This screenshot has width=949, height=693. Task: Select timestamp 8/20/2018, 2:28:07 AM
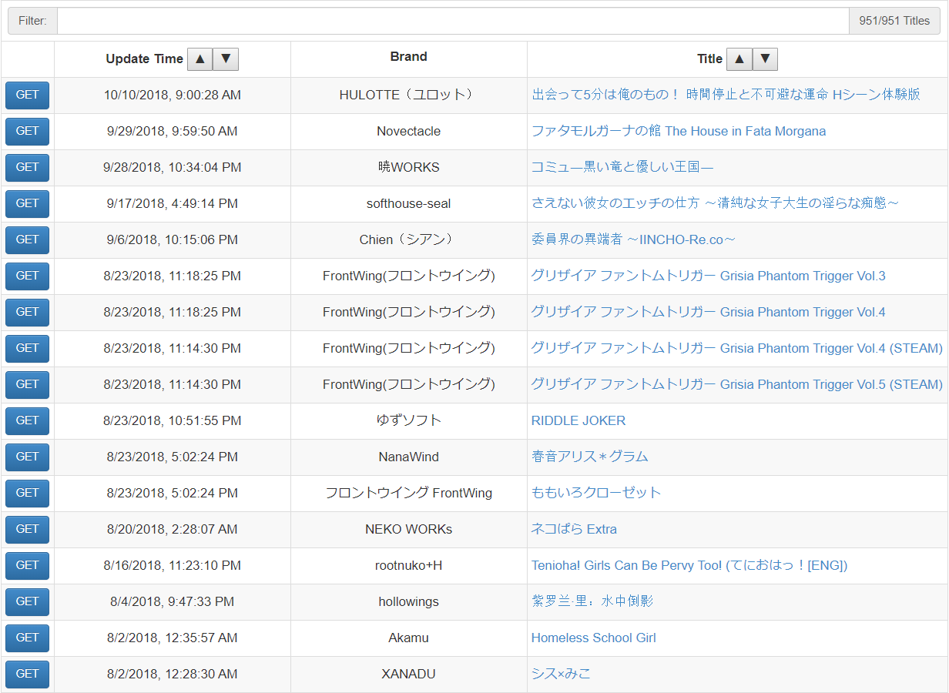173,530
